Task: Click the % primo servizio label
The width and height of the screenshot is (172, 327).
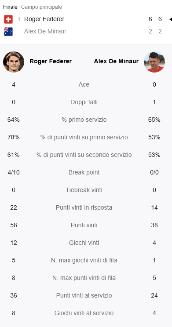Action: (x=84, y=120)
